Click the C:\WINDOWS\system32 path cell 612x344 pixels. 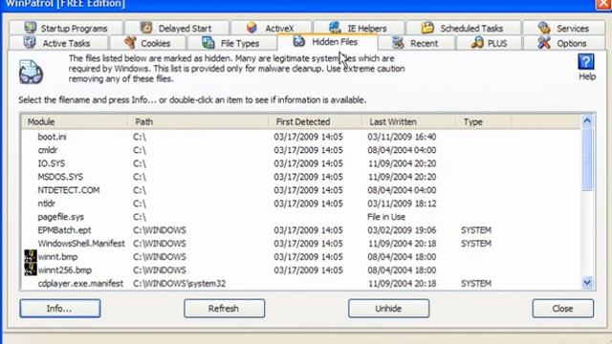tap(179, 284)
